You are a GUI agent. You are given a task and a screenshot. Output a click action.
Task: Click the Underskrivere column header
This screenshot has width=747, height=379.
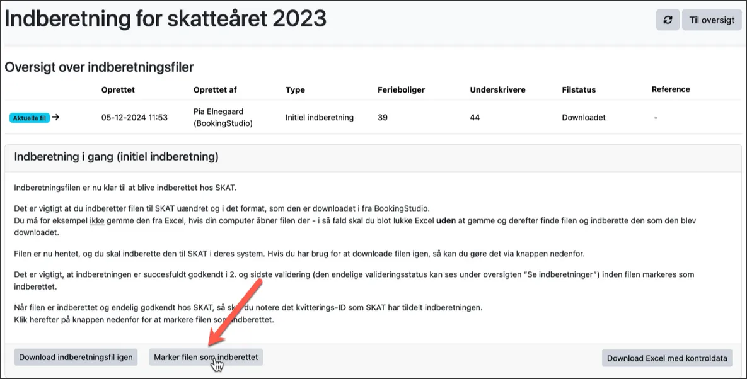[x=497, y=89]
